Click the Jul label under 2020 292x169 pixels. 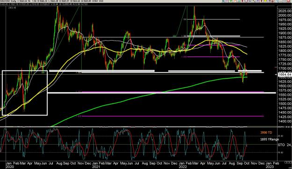pyautogui.click(x=50, y=163)
